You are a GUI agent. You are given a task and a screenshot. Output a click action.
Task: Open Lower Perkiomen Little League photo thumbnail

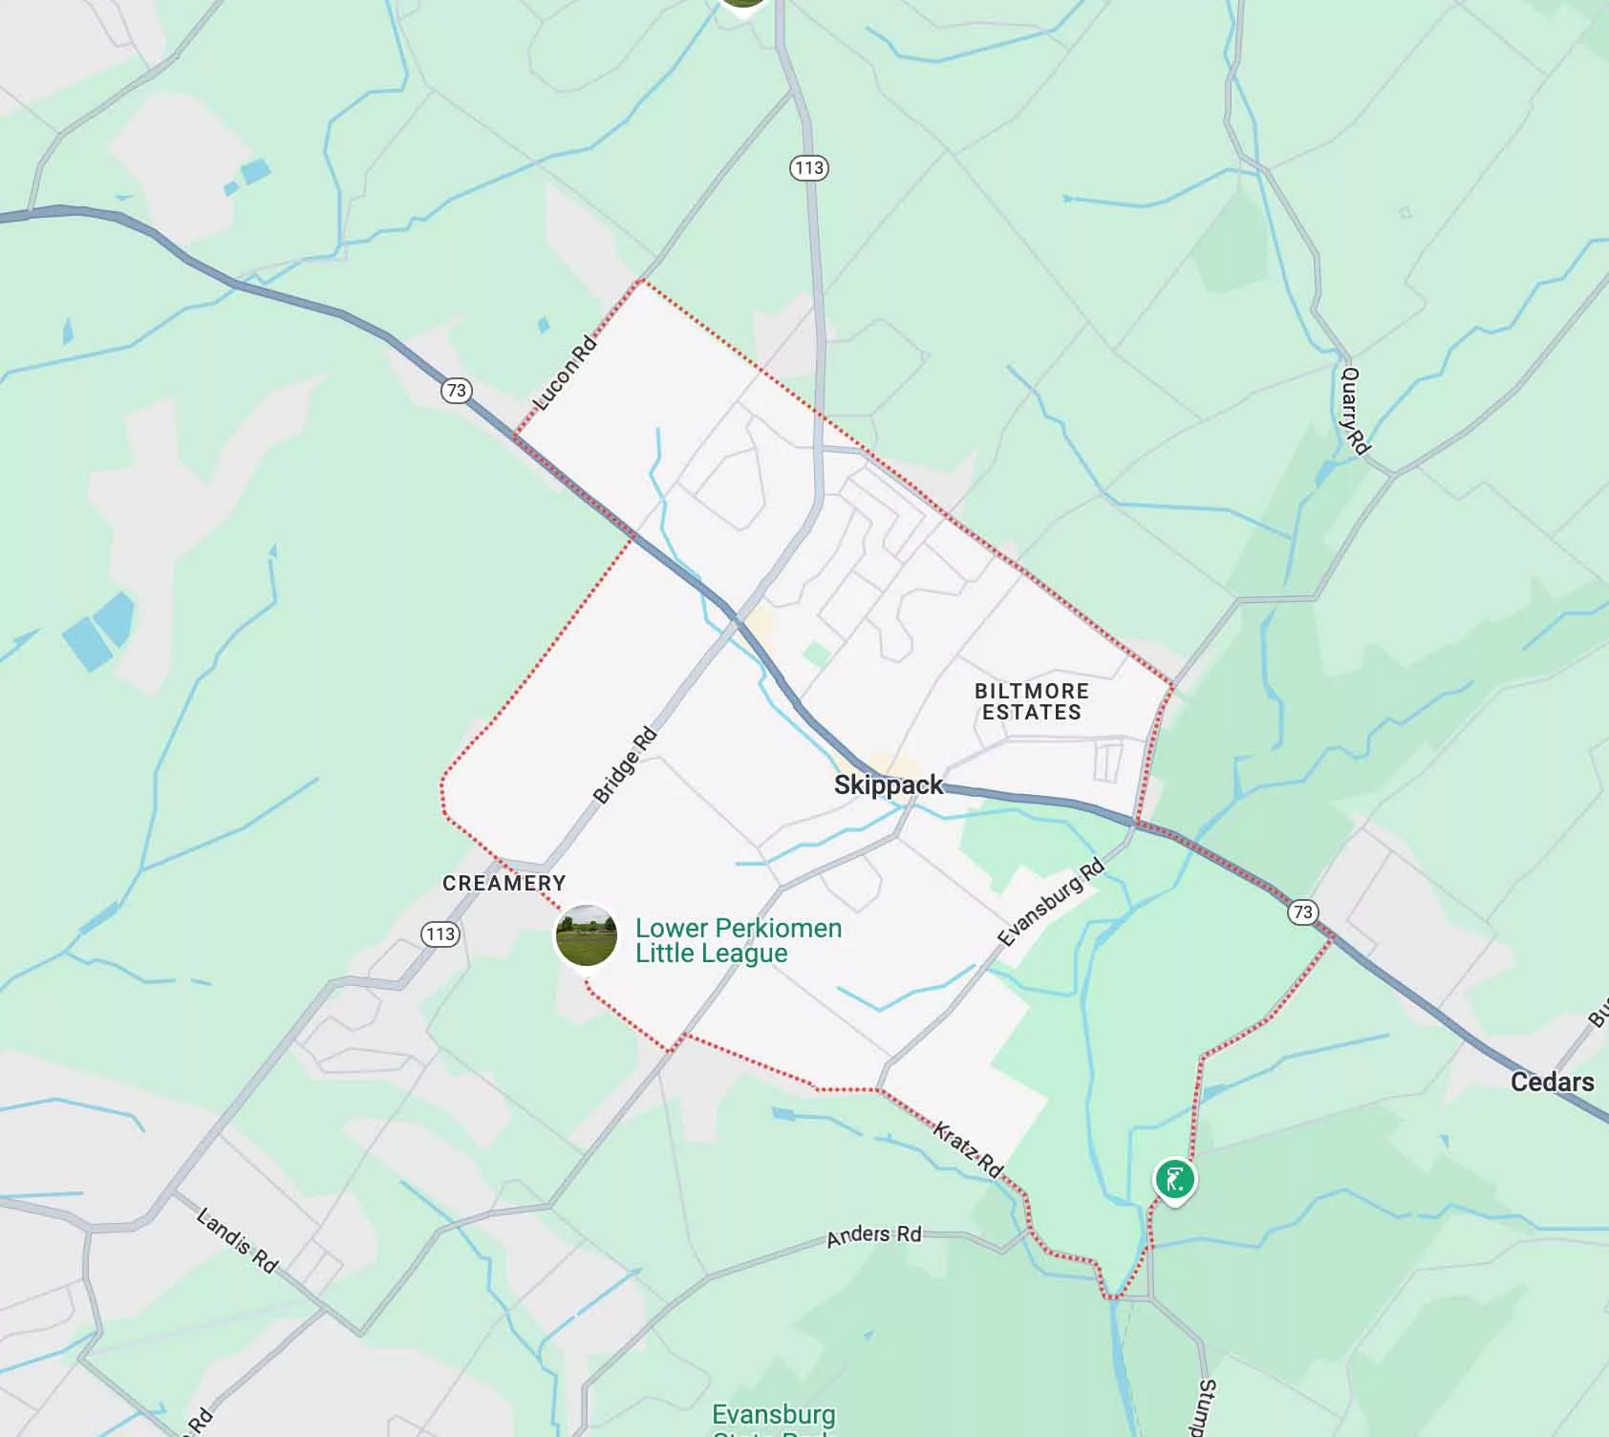(586, 935)
